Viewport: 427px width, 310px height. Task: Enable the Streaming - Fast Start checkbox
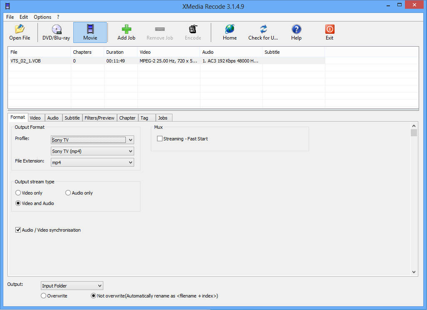(x=160, y=139)
